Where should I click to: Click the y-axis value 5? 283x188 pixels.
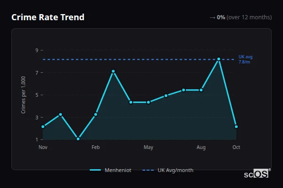pyautogui.click(x=37, y=95)
